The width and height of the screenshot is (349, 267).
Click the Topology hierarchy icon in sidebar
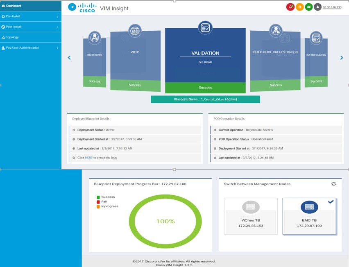click(3, 38)
